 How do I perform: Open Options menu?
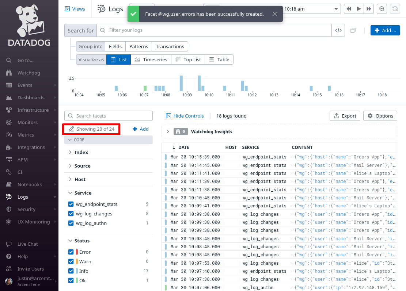[x=380, y=116]
